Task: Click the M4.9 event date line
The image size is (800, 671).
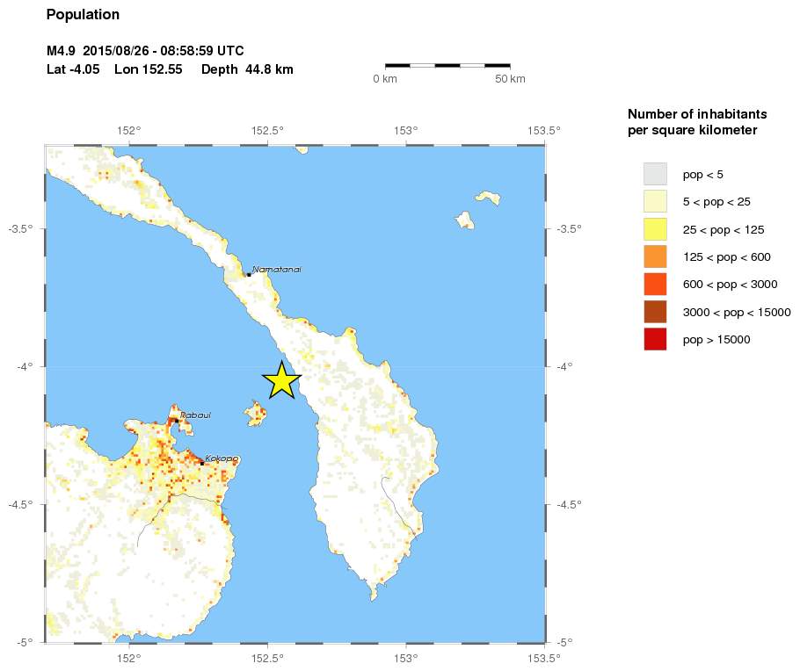Action: pos(145,51)
